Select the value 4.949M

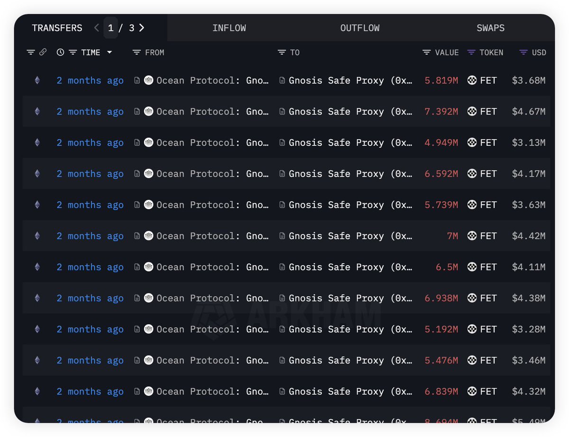[441, 143]
